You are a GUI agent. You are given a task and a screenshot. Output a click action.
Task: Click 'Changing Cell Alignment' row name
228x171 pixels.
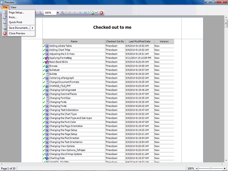pyautogui.click(x=63, y=90)
